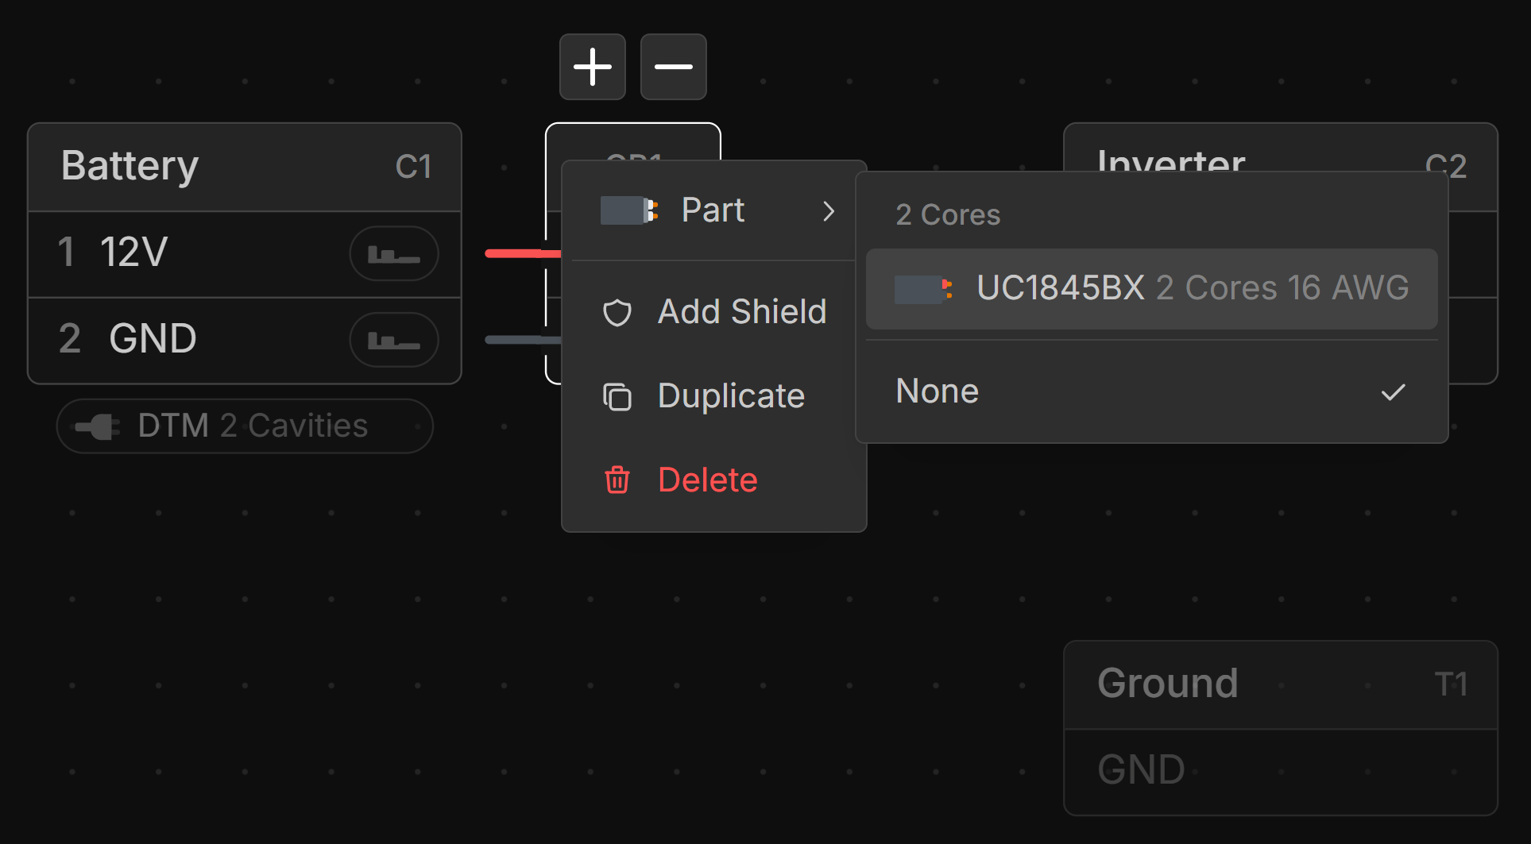
Task: Click the terminal icon on GND pin
Action: click(393, 340)
